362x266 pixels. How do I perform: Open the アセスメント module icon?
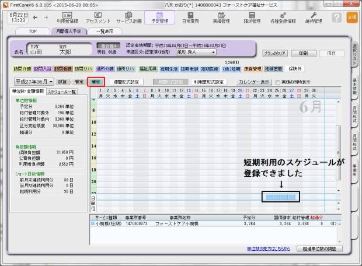coord(98,17)
